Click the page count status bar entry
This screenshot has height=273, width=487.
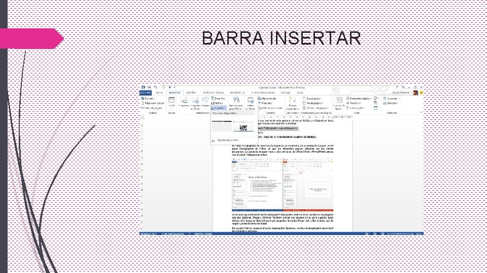click(x=149, y=234)
